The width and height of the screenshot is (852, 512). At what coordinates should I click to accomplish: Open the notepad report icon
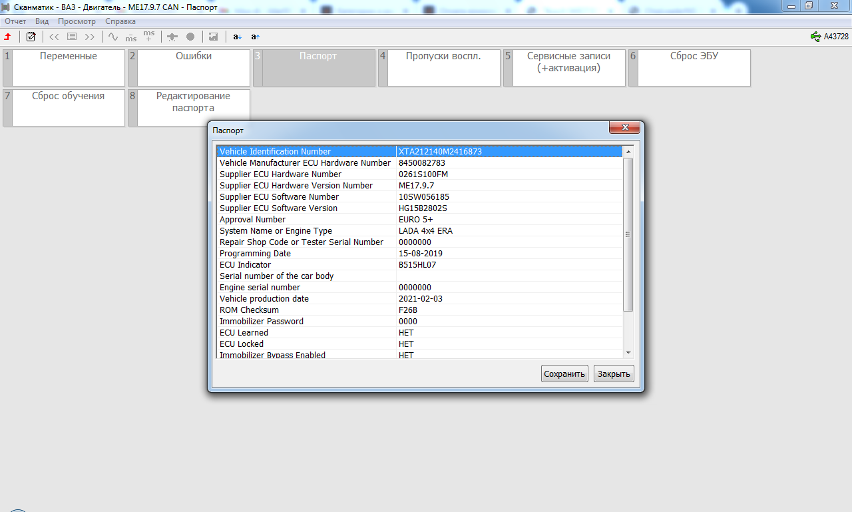pyautogui.click(x=31, y=37)
